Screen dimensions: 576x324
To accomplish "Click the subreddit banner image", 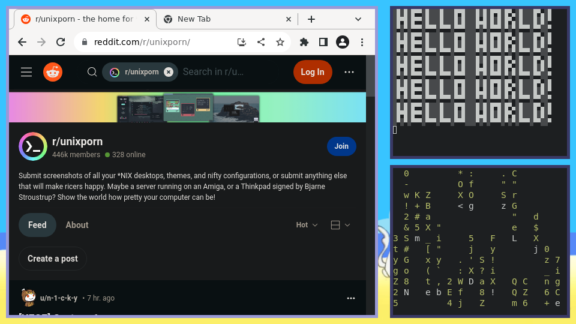I will [187, 107].
